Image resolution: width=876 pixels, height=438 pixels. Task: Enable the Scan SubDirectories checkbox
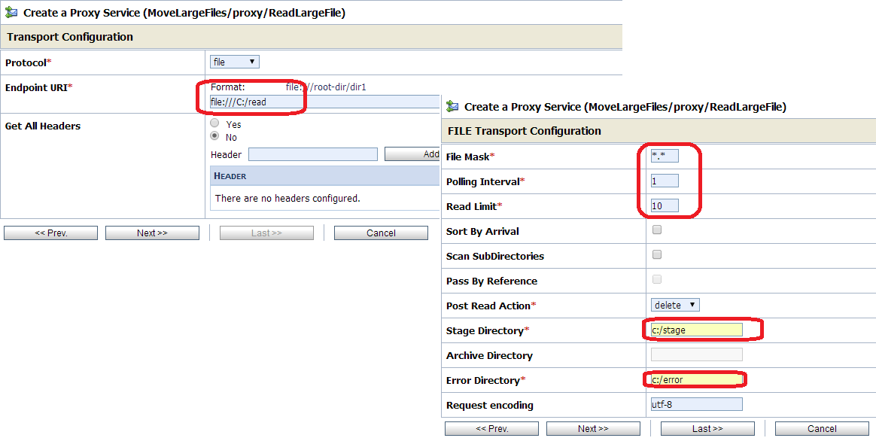[656, 254]
